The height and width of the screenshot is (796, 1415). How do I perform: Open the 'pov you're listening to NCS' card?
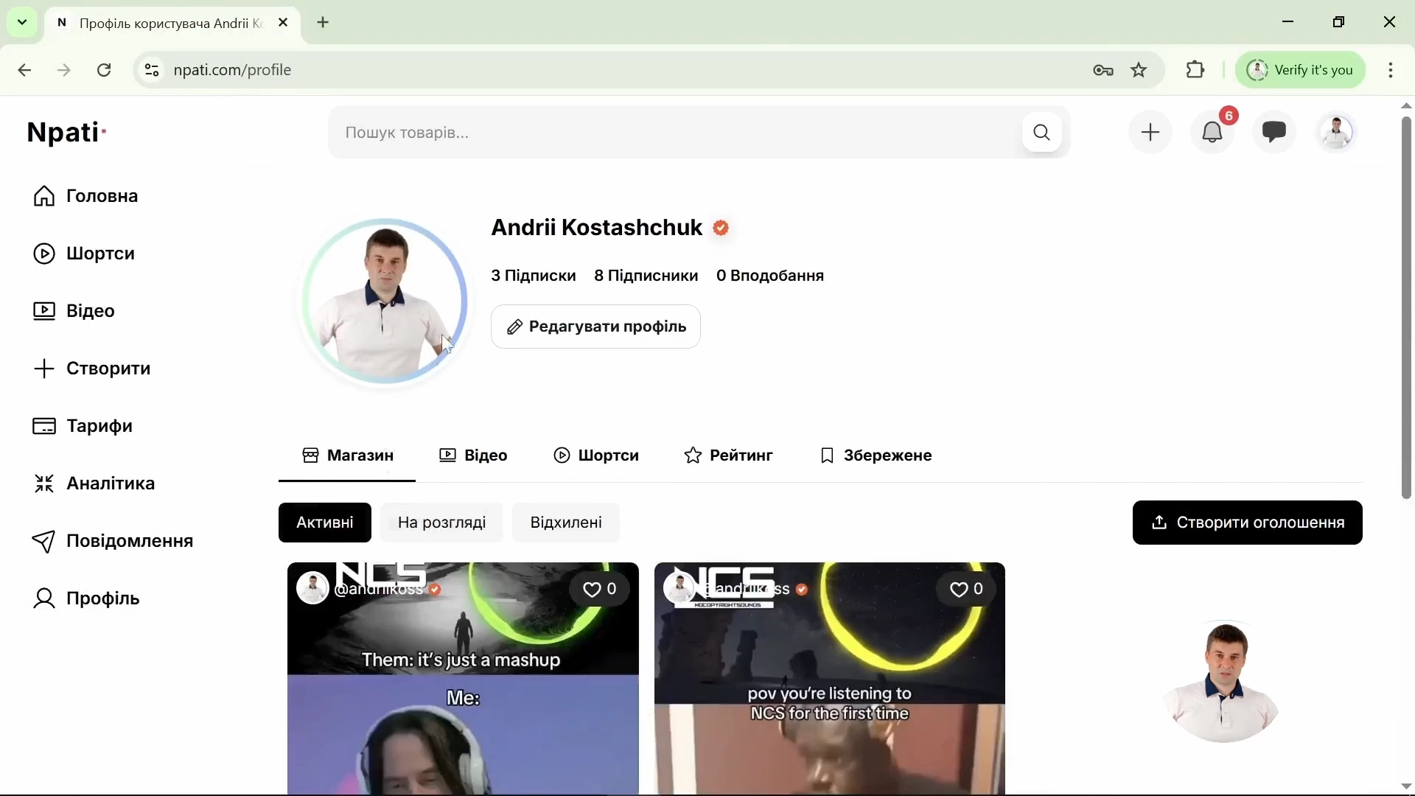(x=830, y=679)
